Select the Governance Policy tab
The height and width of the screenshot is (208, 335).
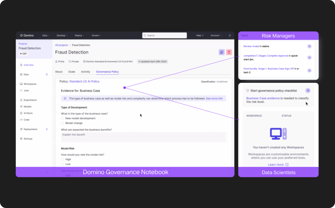coord(107,72)
